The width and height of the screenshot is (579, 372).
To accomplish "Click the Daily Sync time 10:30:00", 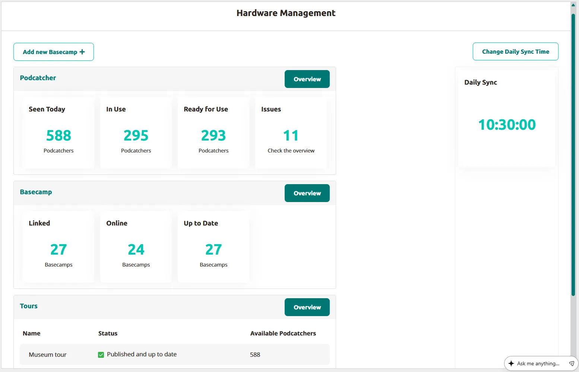I will tap(507, 124).
